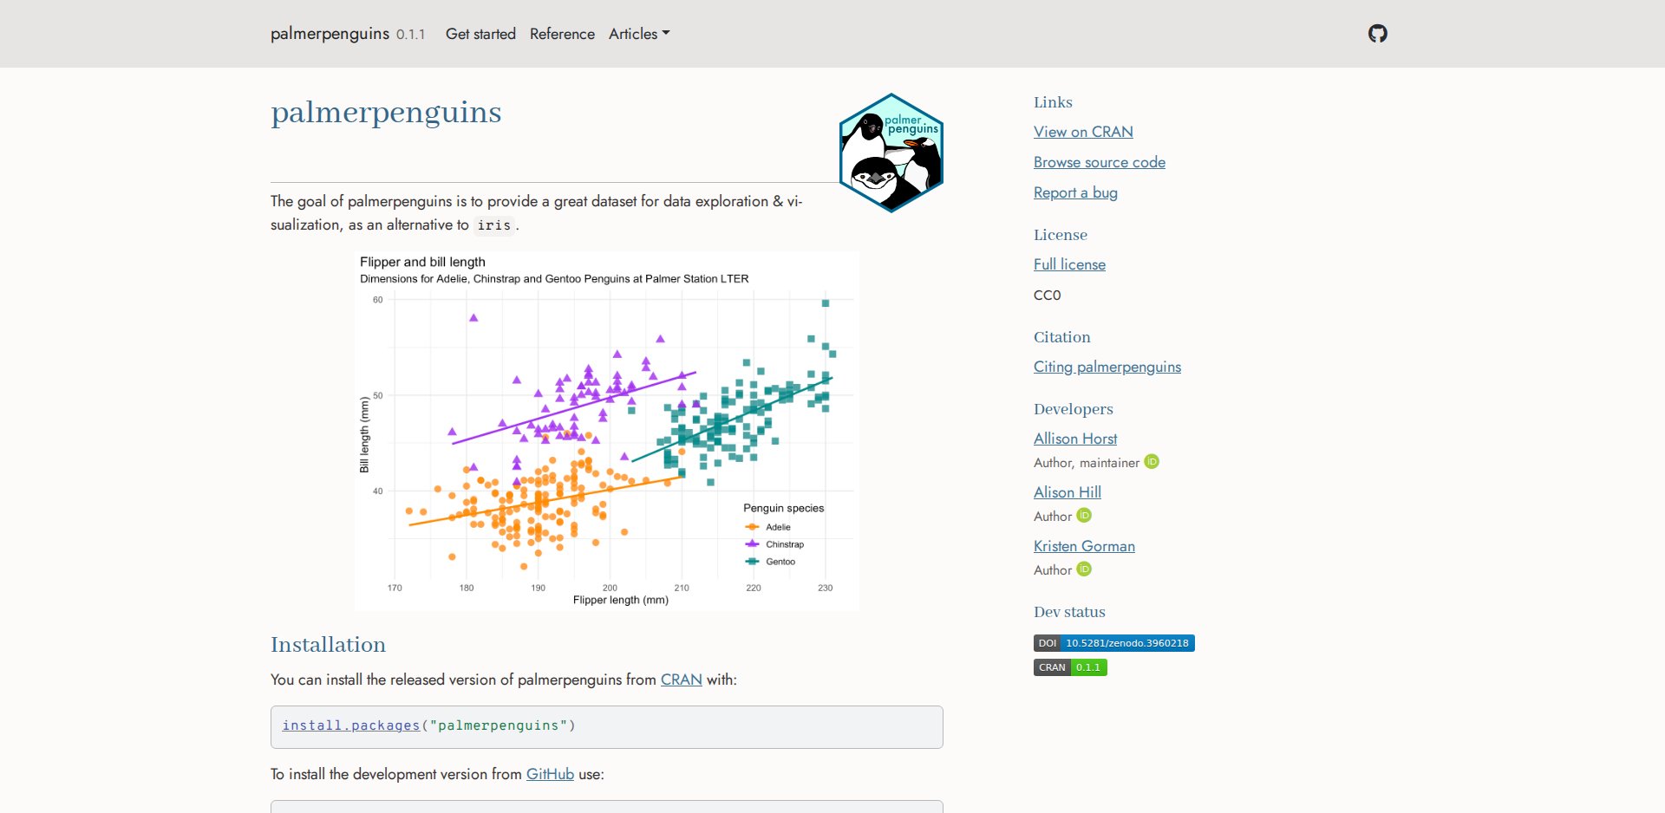Image resolution: width=1665 pixels, height=813 pixels.
Task: Follow the GitHub link in install text
Action: (550, 774)
